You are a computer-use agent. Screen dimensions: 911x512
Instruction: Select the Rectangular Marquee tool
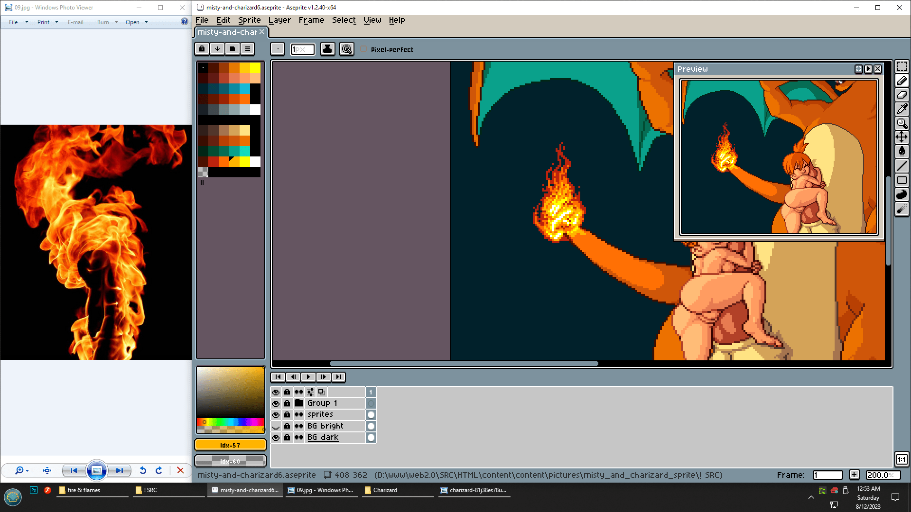[x=902, y=66]
